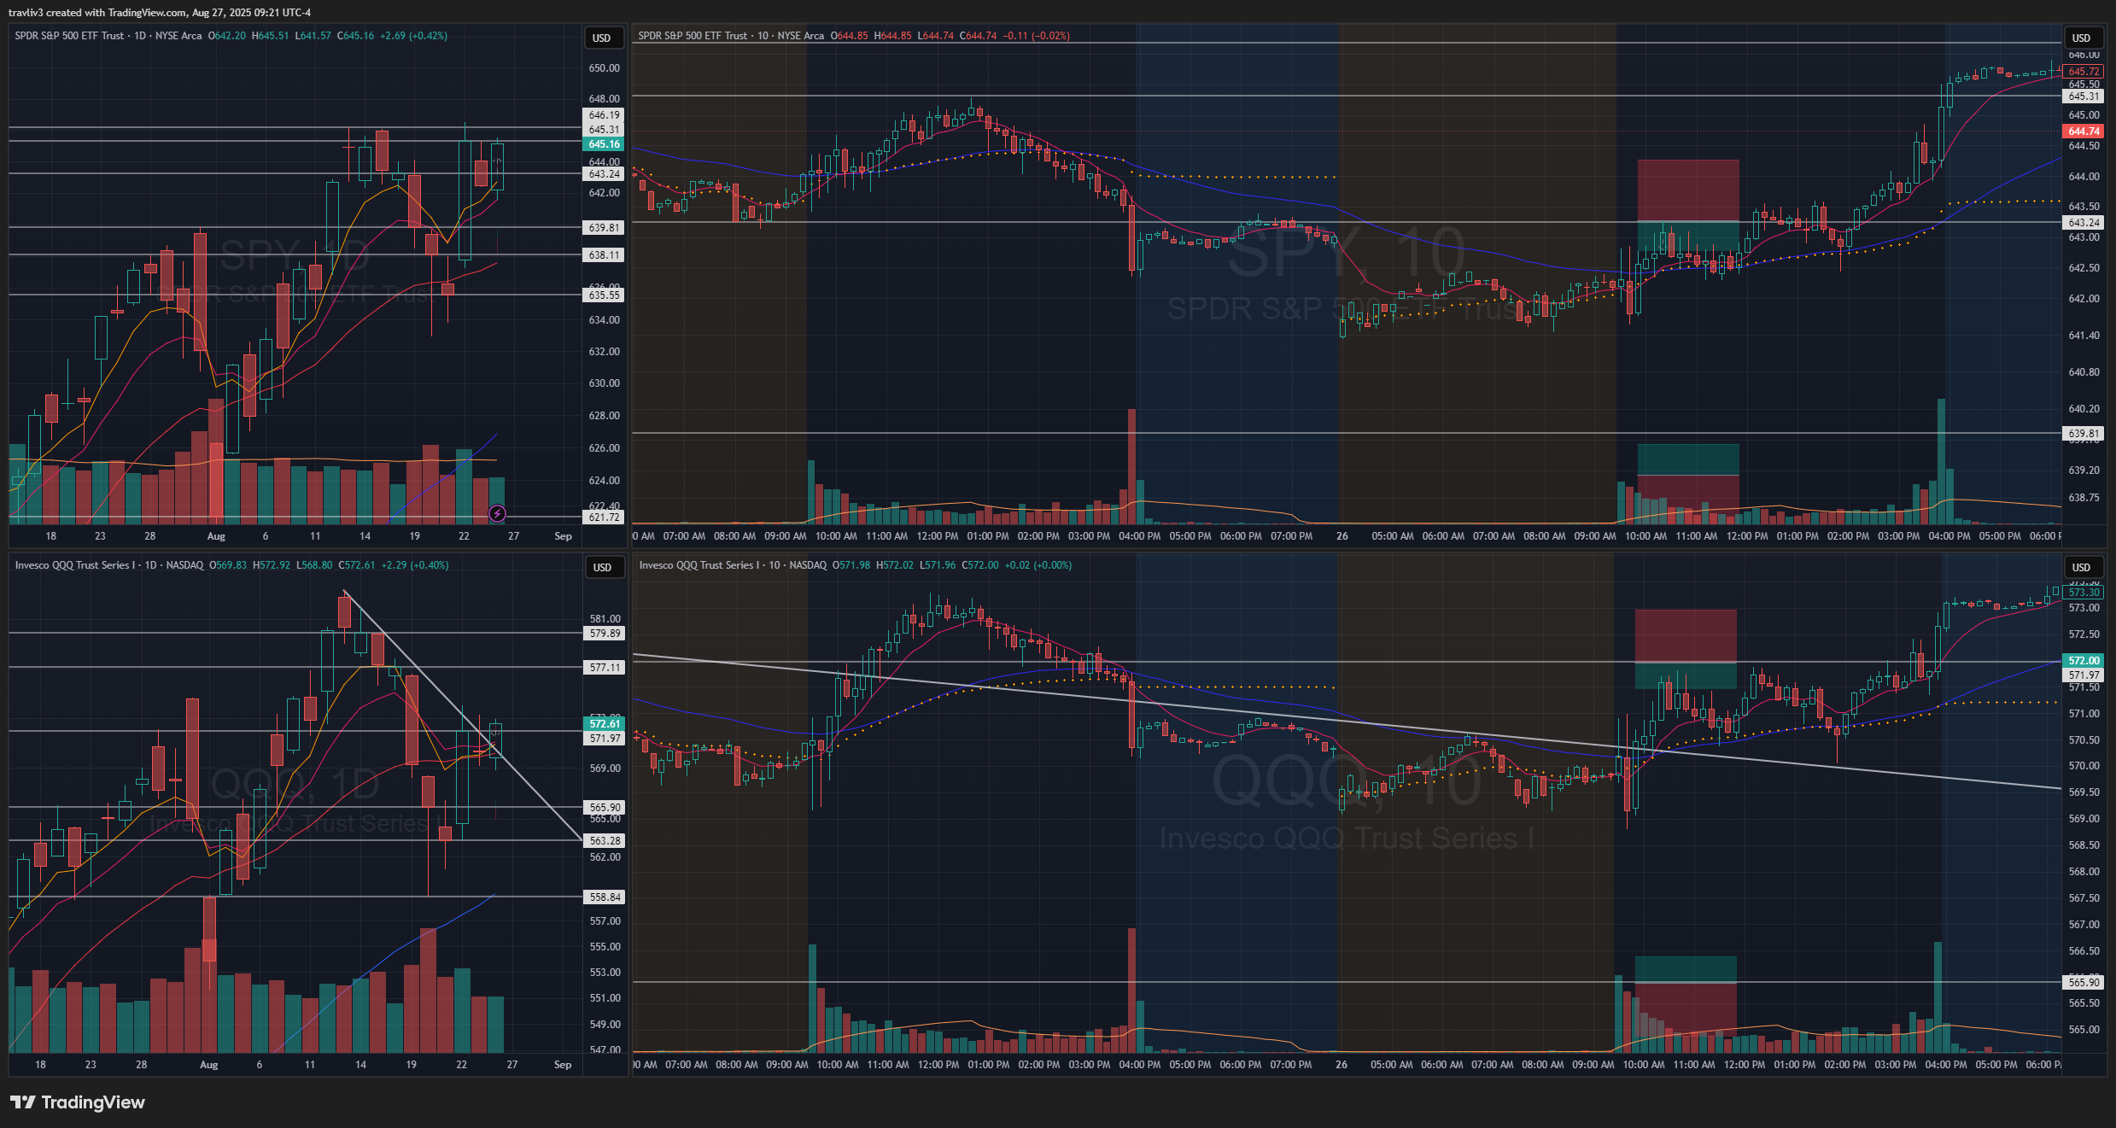
Task: Click the 558.84 level label on QQQ daily
Action: coord(605,897)
